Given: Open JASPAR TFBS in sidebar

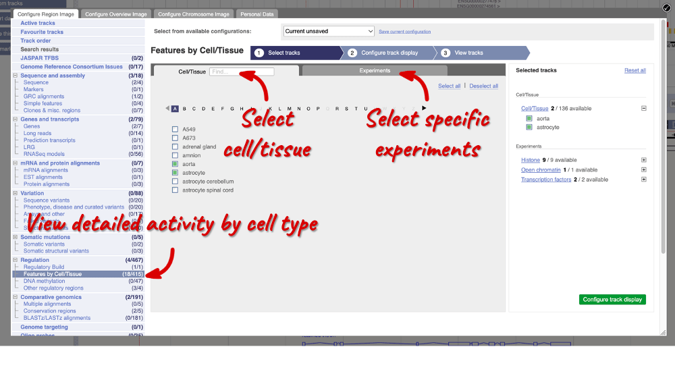Looking at the screenshot, I should [39, 58].
